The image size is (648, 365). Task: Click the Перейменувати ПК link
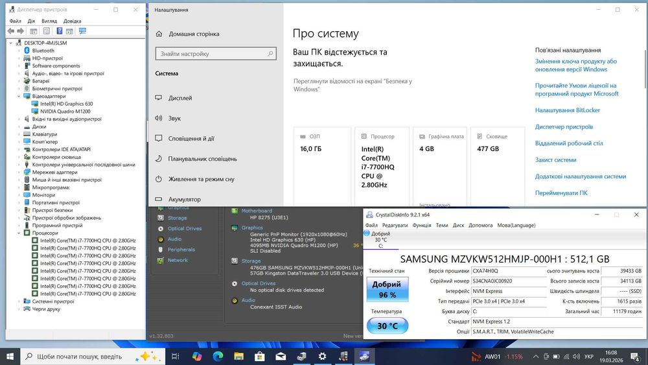tap(561, 193)
